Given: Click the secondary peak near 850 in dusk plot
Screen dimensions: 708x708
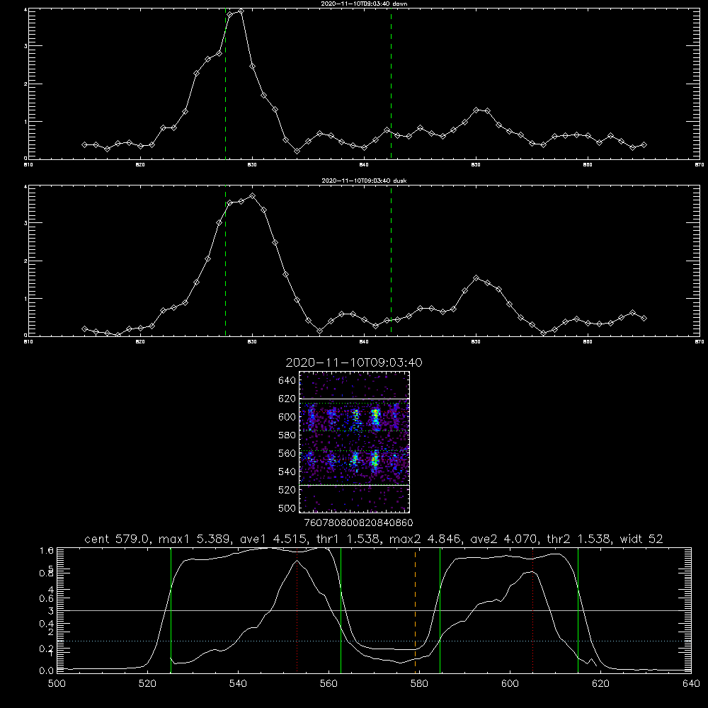Looking at the screenshot, I should click(476, 278).
